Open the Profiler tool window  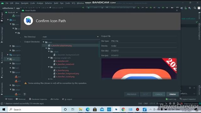pos(55,99)
